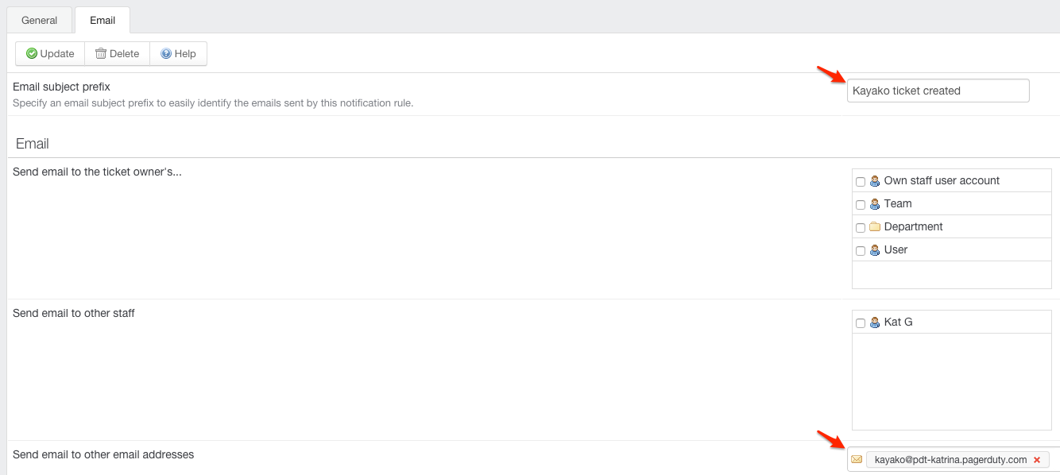Viewport: 1060px width, 475px height.
Task: Click the person icon next to Kat G
Action: [x=875, y=323]
